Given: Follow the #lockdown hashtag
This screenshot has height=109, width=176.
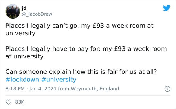Looking at the screenshot, I should pyautogui.click(x=22, y=80).
